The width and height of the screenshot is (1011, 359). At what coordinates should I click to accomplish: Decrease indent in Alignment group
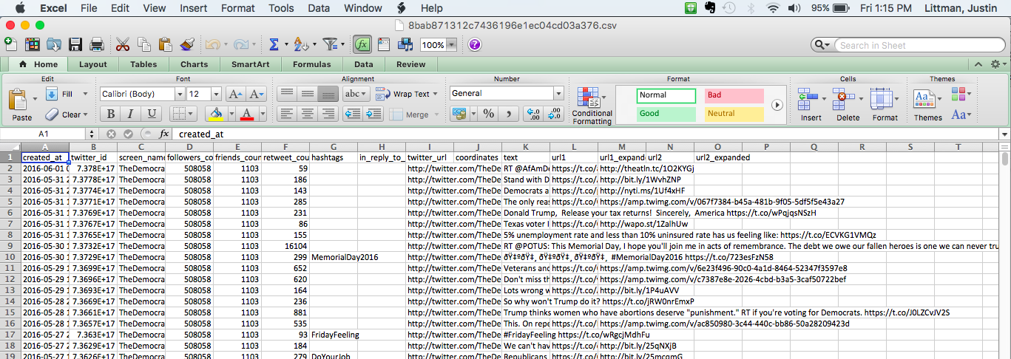coord(354,114)
